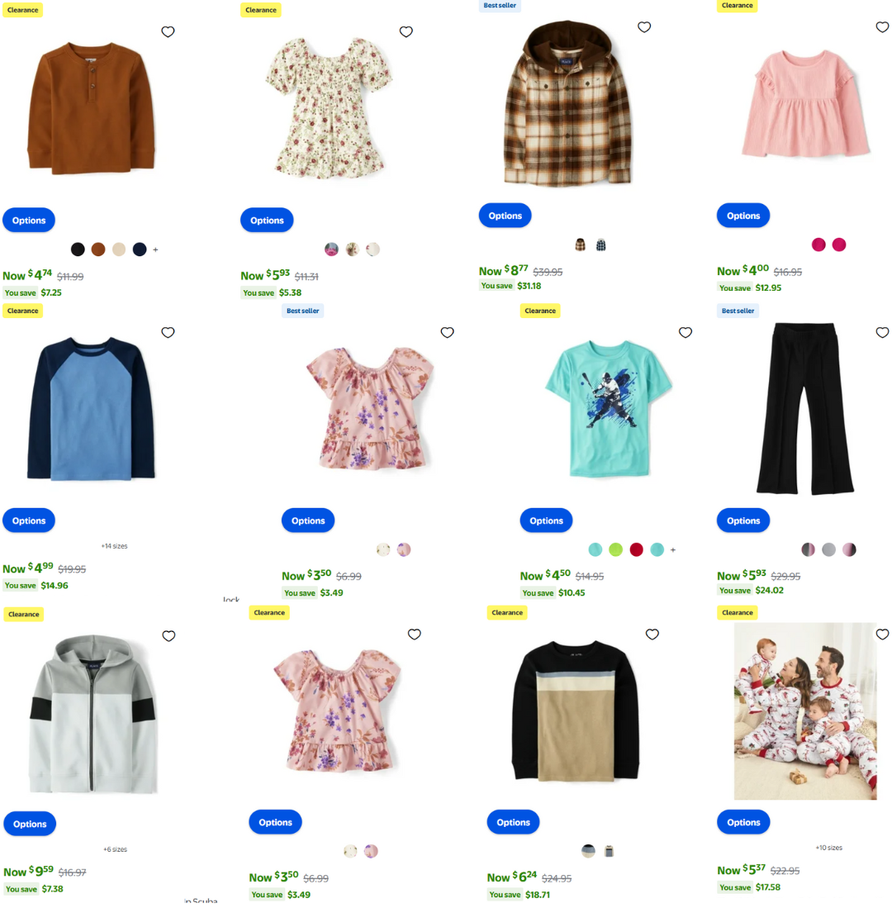Image resolution: width=892 pixels, height=908 pixels.
Task: Click heart on gray zip hoodie
Action: (x=168, y=636)
